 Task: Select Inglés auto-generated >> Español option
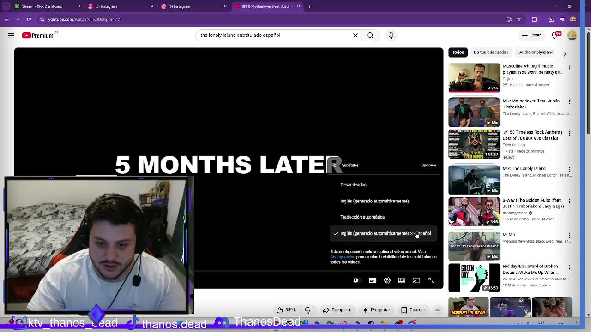pyautogui.click(x=384, y=233)
